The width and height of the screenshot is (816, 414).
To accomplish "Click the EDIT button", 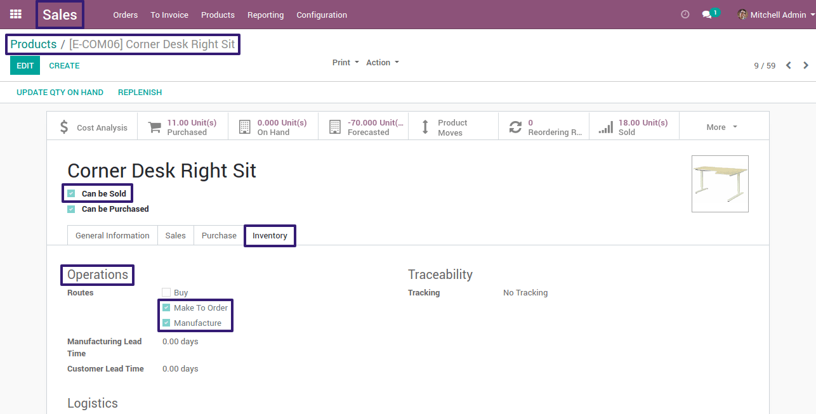I will [25, 65].
